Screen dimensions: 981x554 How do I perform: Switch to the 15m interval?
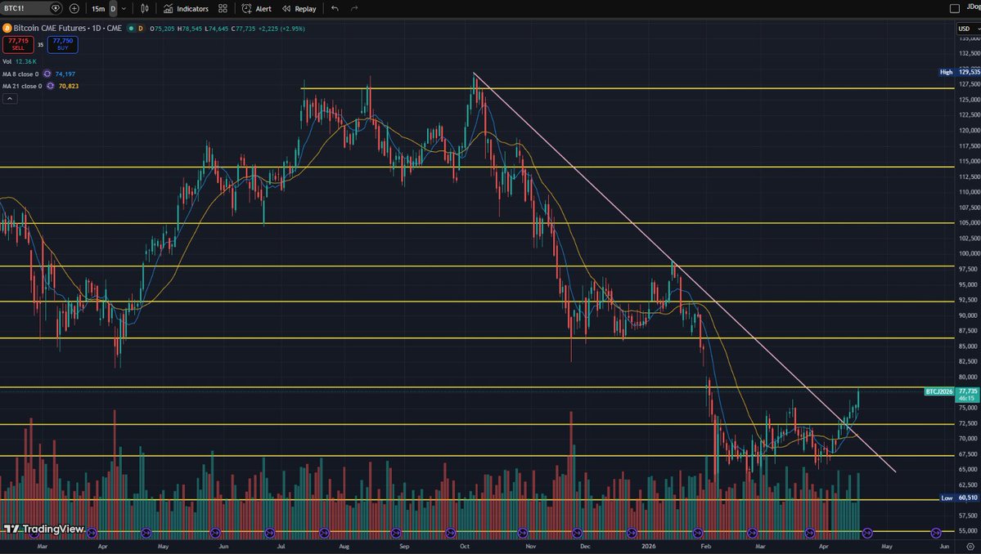click(x=98, y=9)
